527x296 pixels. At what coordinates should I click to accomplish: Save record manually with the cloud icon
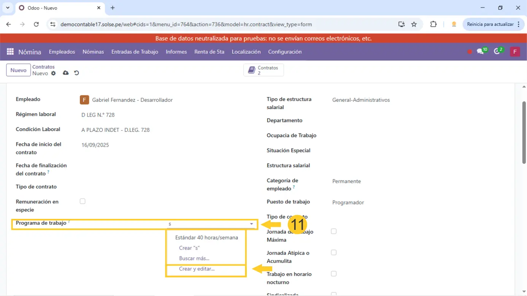coord(66,73)
